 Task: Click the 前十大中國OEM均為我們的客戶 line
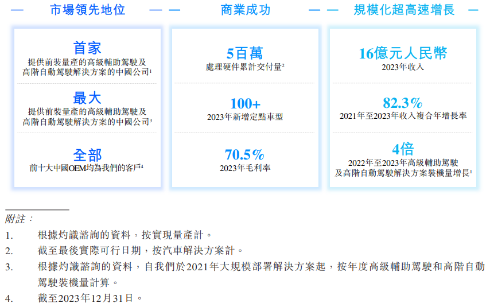(x=86, y=168)
